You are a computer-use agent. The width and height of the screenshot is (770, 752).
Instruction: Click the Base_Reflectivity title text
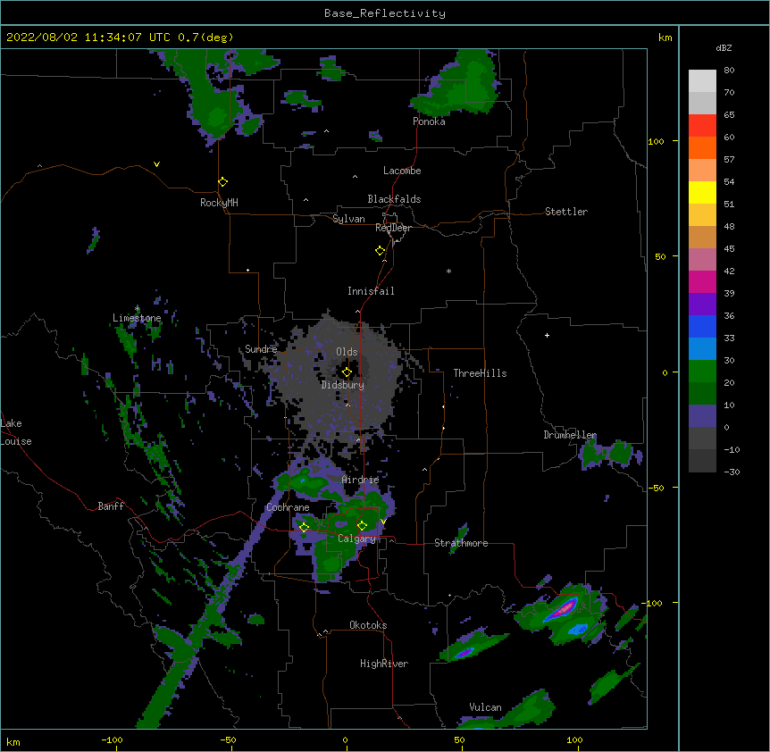point(385,13)
